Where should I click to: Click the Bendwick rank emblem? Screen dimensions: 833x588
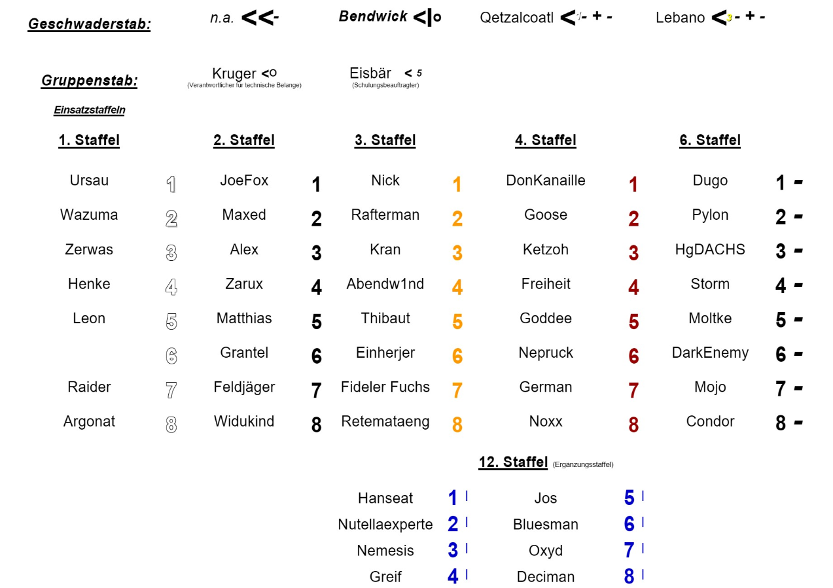point(427,18)
